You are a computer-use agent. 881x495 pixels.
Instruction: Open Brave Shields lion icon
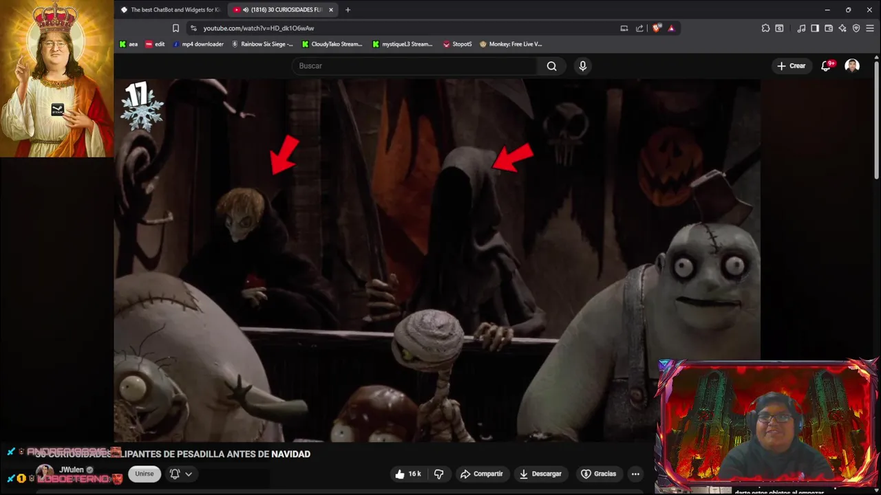point(657,28)
